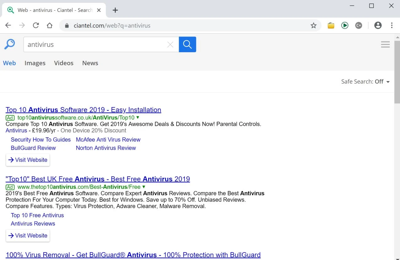
Task: Submit search with blue magnifier button
Action: click(x=188, y=44)
